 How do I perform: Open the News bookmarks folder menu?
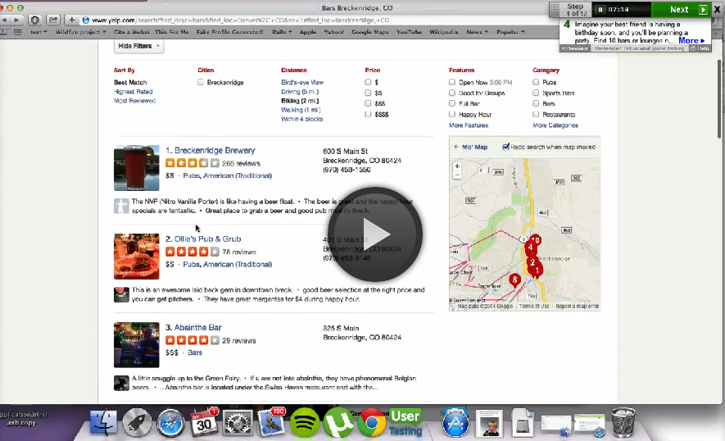[477, 32]
